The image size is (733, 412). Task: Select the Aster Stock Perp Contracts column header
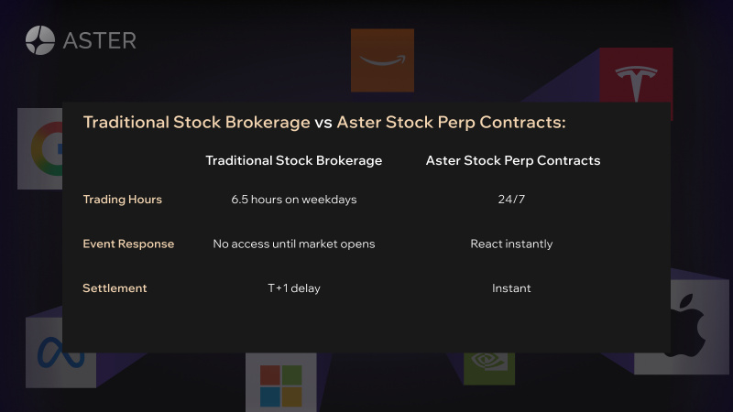[x=513, y=160]
